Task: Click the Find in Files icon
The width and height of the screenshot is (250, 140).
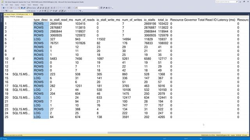Action: pyautogui.click(x=77, y=8)
